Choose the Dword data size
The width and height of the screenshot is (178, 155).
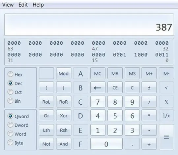18,125
